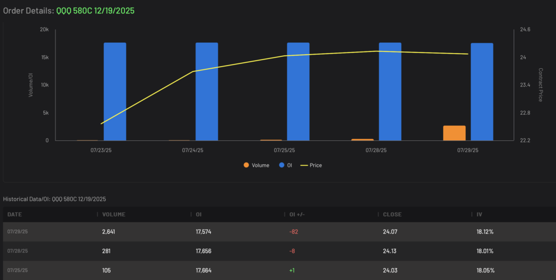Click the Contract Price axis title
This screenshot has width=556, height=280.
pos(540,85)
